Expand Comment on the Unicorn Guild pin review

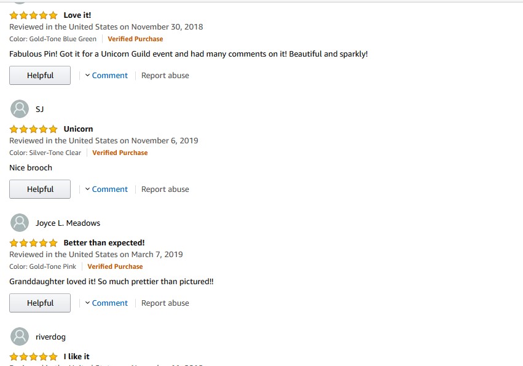tap(106, 76)
